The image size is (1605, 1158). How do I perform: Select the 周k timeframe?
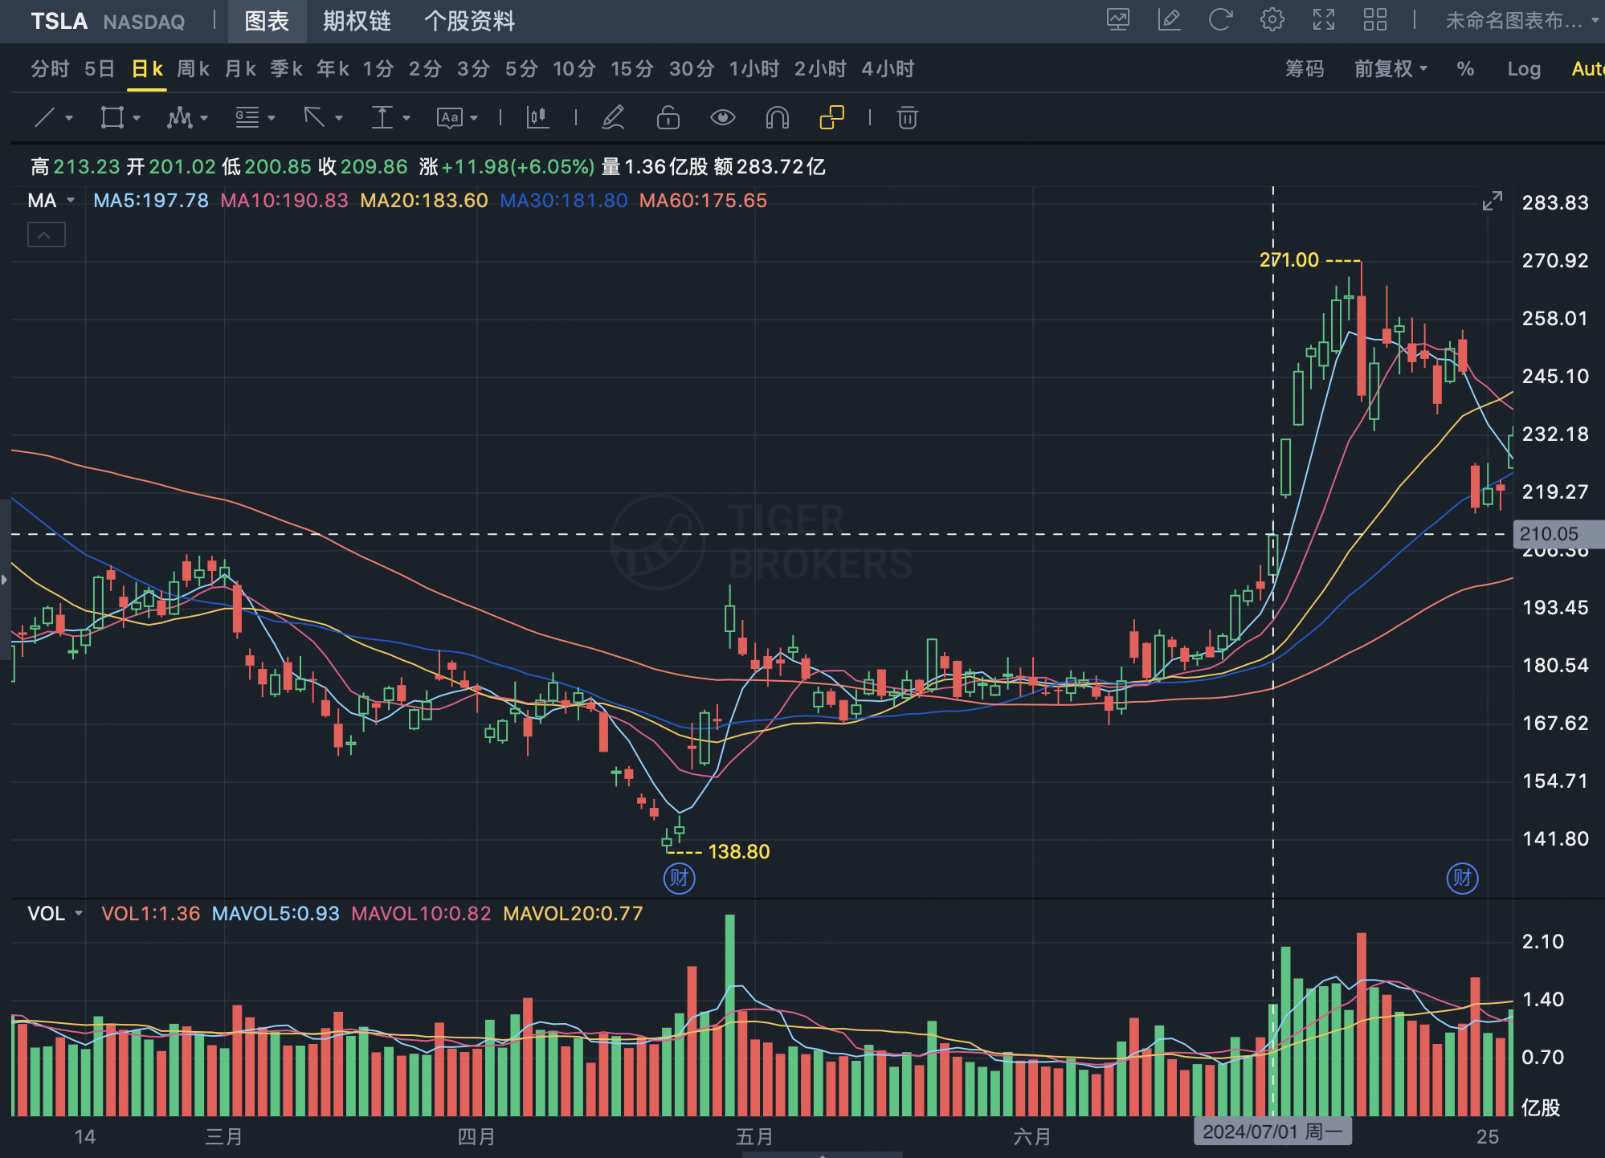tap(194, 69)
